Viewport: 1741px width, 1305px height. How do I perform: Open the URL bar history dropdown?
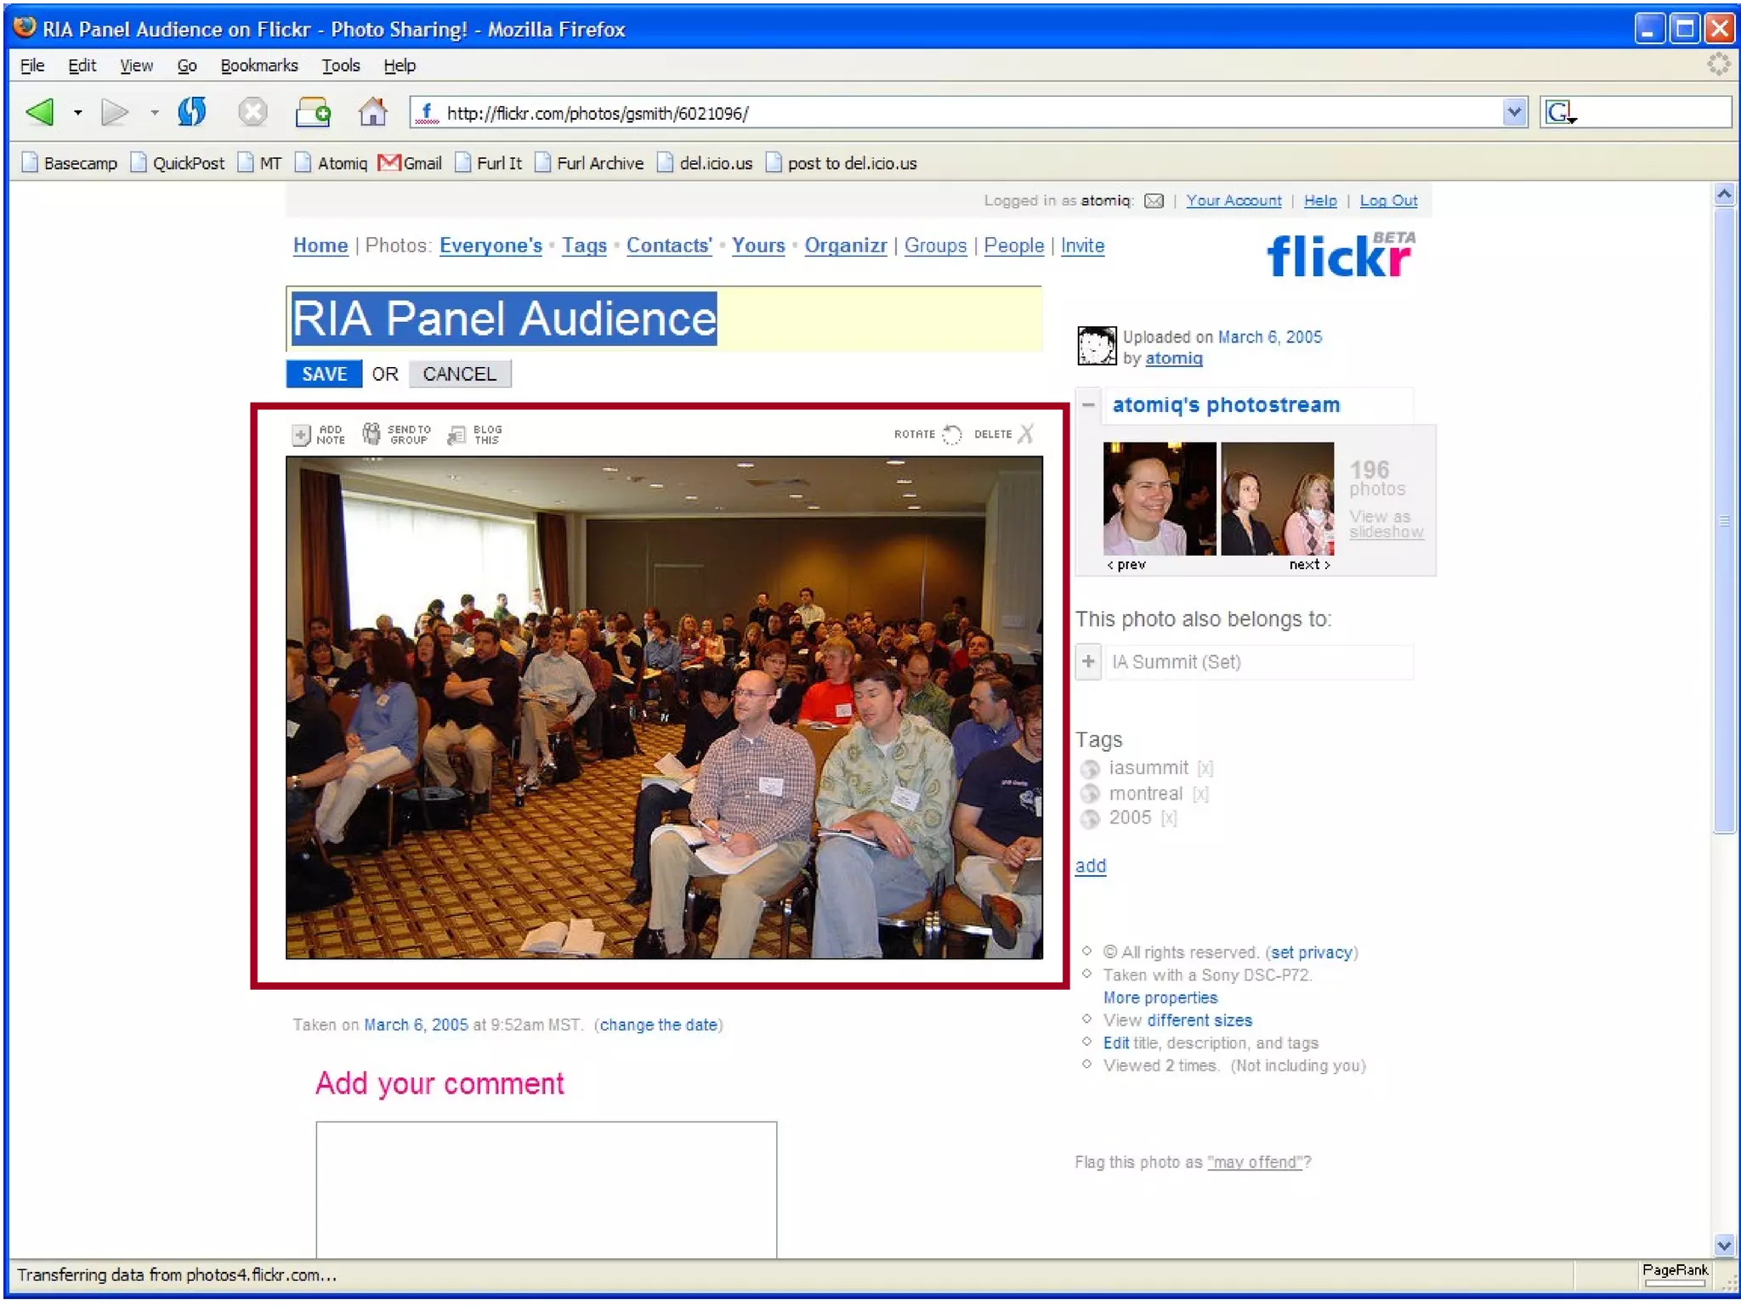[1513, 112]
